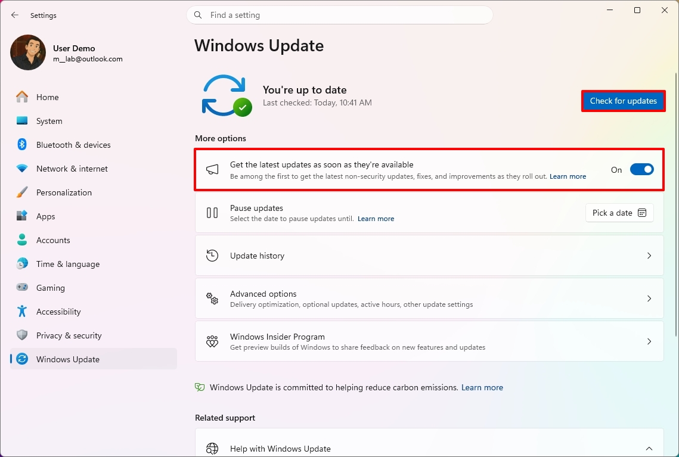Click the calendar icon in Pick a date

pyautogui.click(x=642, y=213)
